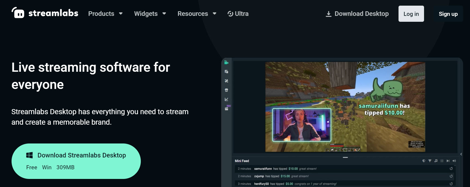
Task: Click the Streamlabs logo
Action: 45,13
